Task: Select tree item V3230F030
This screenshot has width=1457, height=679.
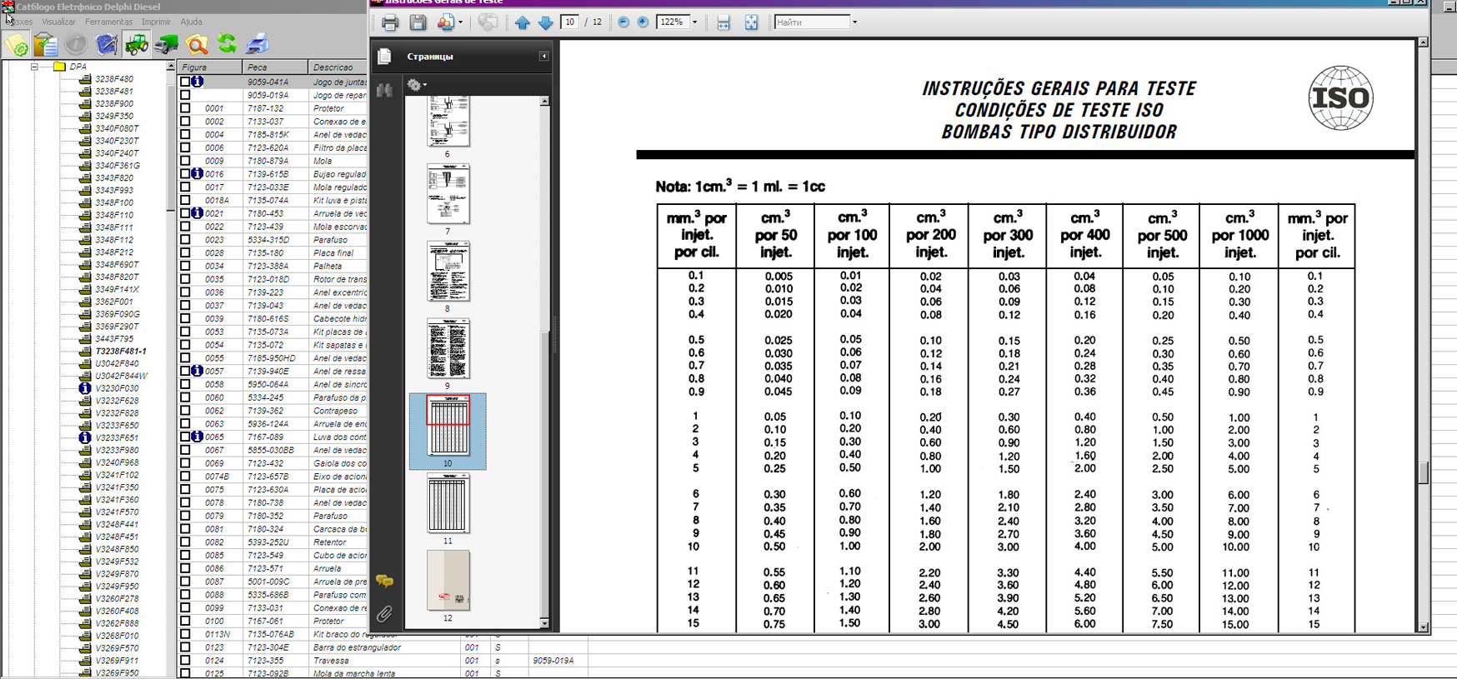Action: point(117,388)
